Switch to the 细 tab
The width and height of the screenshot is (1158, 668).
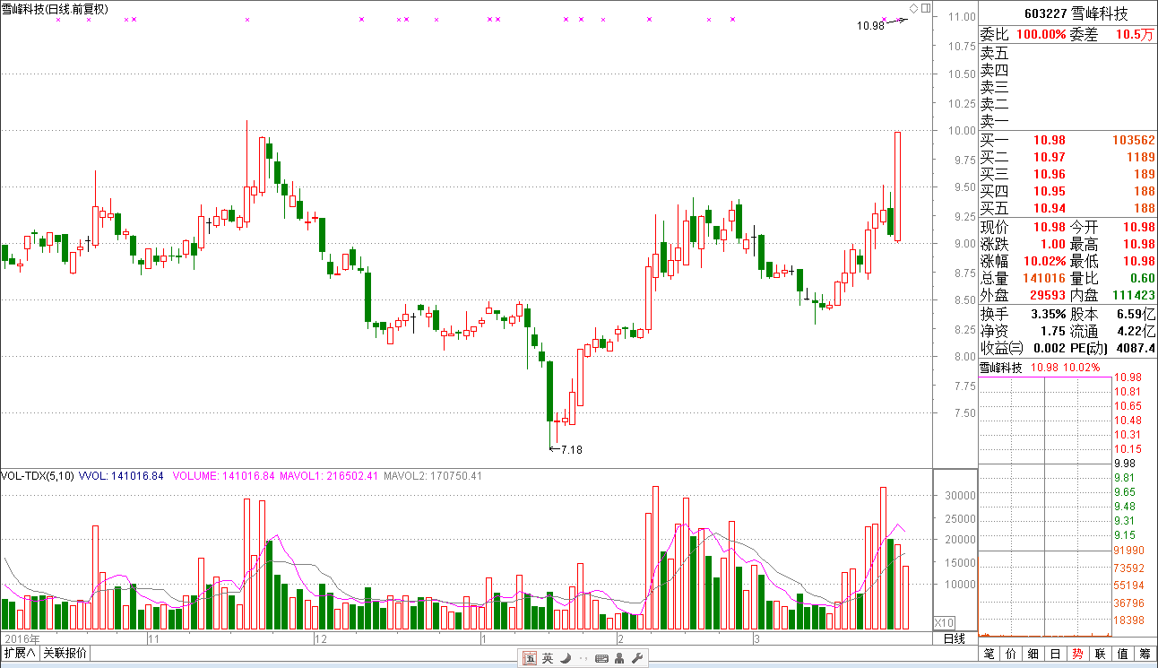click(1033, 654)
